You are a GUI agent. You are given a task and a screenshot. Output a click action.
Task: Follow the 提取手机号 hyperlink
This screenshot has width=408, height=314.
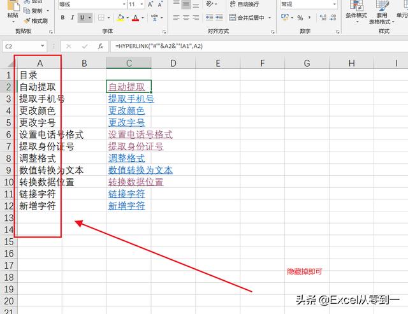click(x=131, y=99)
